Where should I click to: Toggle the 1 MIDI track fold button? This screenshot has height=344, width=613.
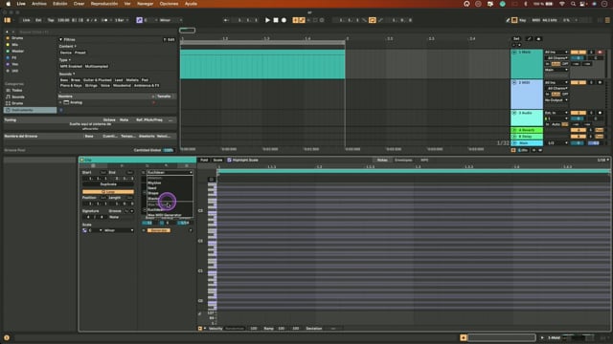point(514,52)
